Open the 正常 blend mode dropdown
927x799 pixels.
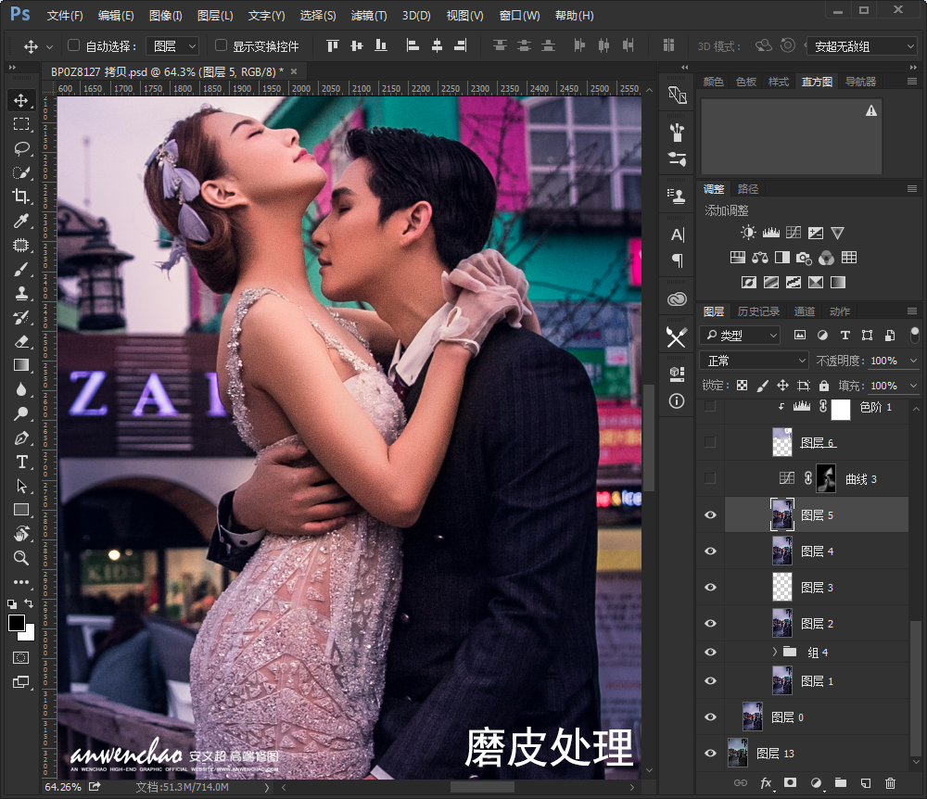click(754, 361)
